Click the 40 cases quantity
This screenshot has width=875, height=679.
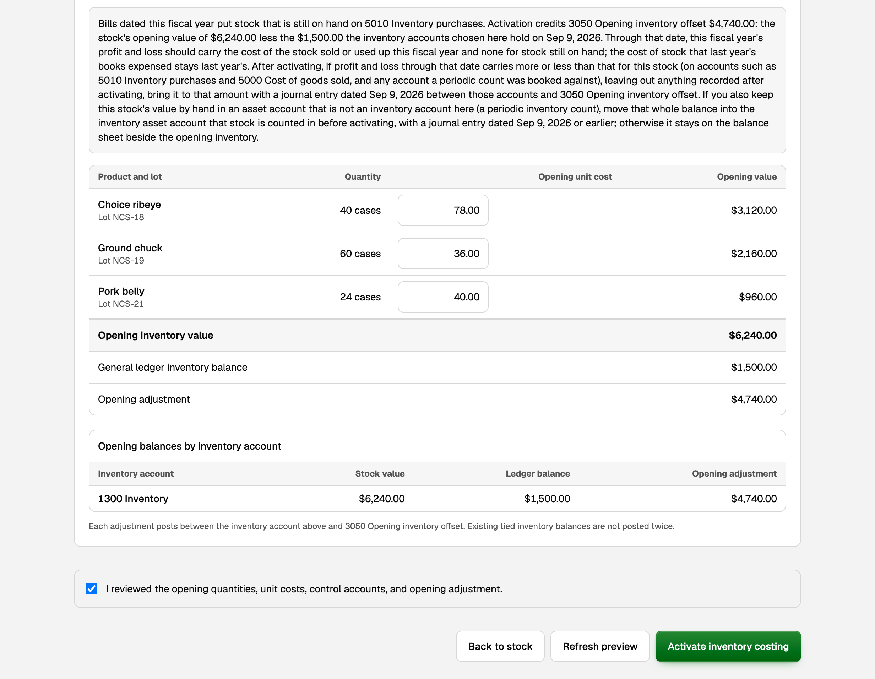point(360,210)
